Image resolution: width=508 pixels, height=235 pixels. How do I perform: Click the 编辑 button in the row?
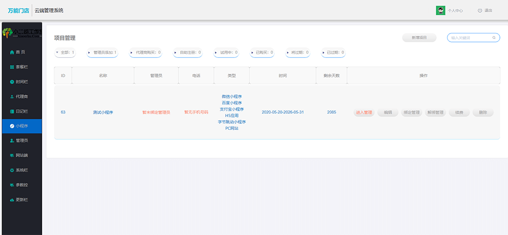(x=388, y=112)
